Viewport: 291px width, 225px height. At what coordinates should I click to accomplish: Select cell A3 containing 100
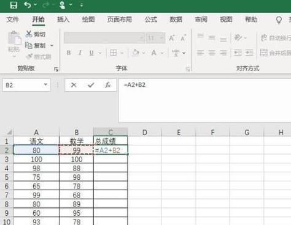click(x=36, y=159)
